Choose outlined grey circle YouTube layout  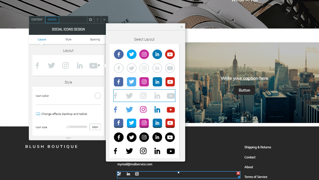tap(170, 68)
